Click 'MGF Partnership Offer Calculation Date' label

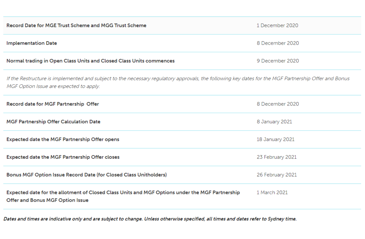pos(54,122)
